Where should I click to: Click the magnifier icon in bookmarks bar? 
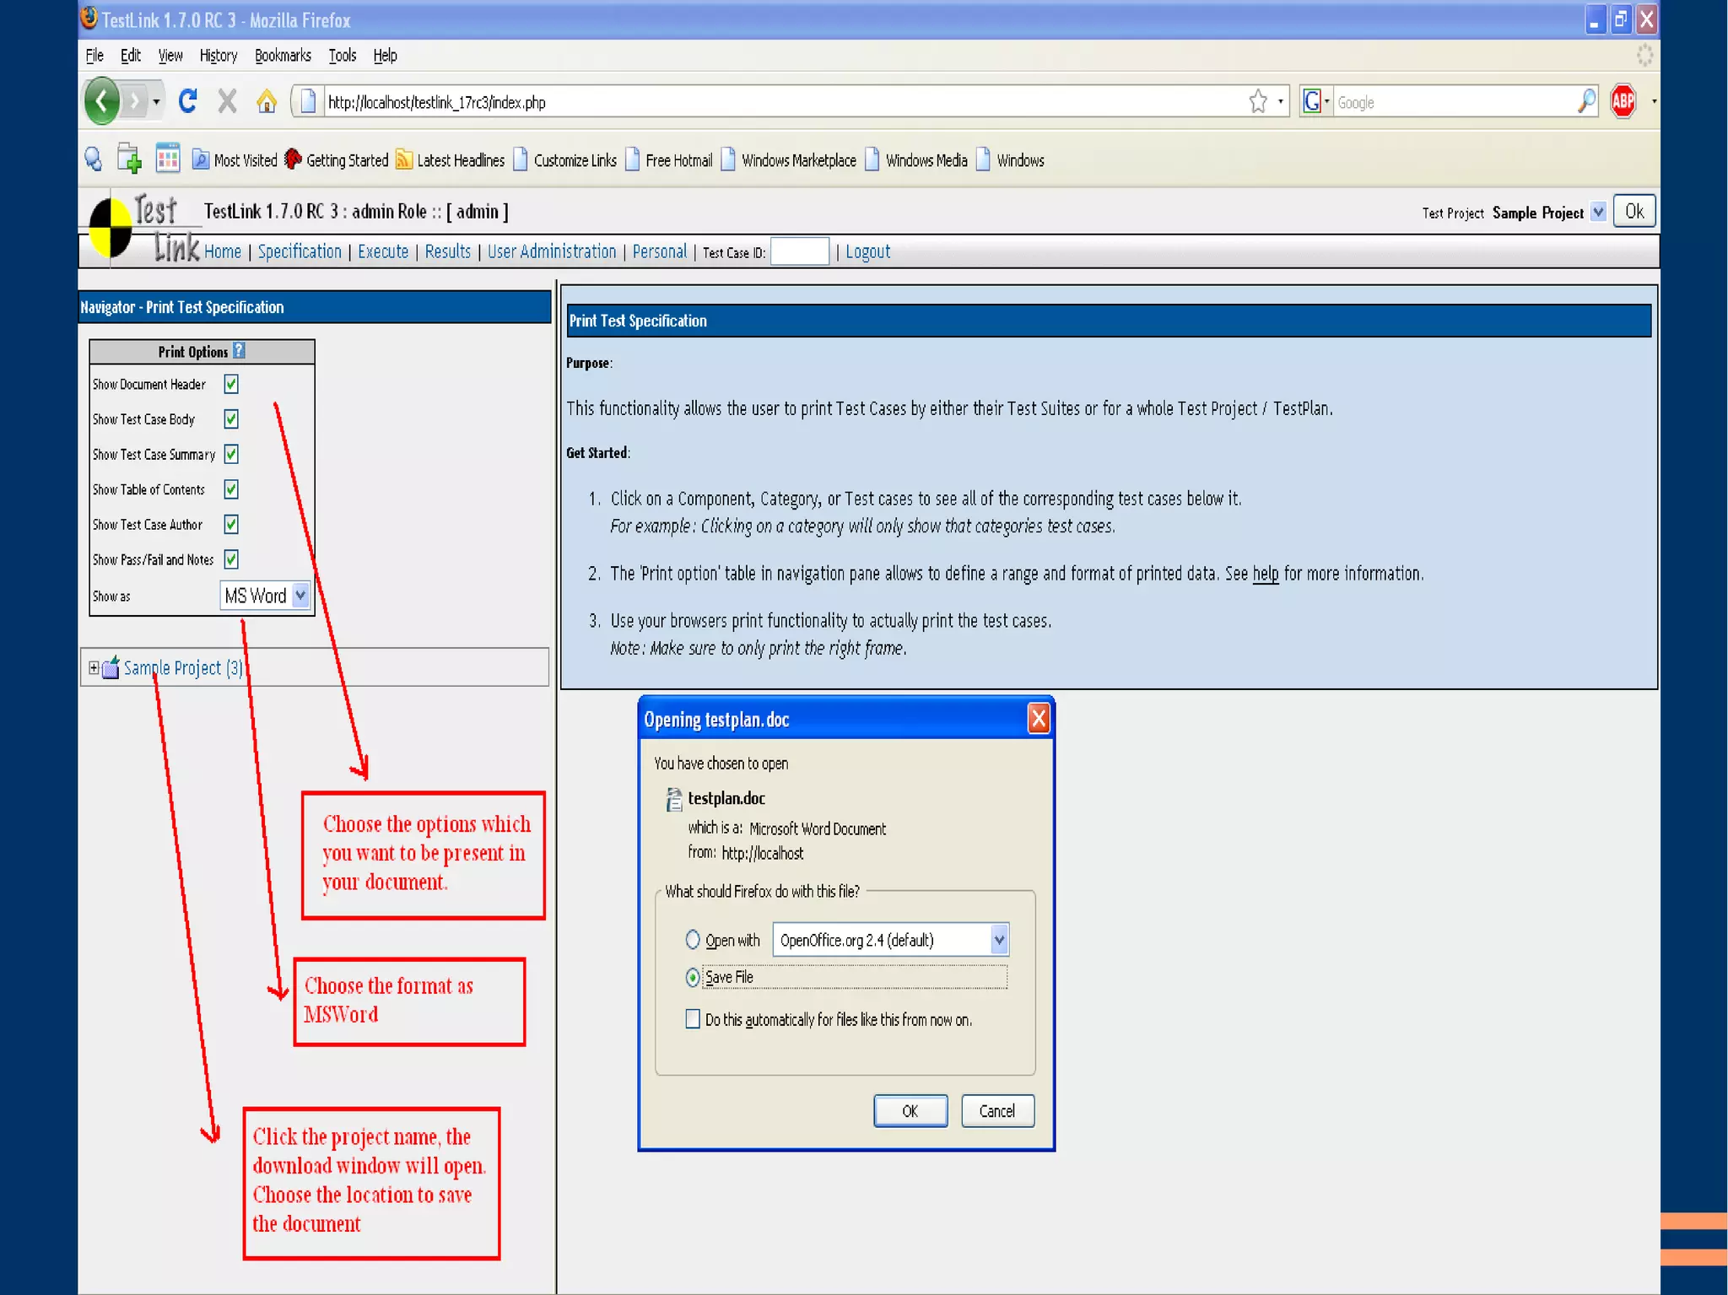(x=94, y=159)
